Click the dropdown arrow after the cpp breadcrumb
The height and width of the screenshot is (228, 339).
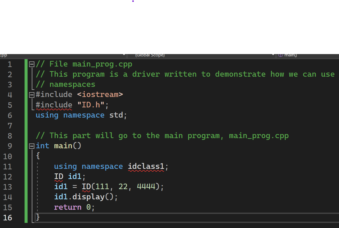click(x=124, y=55)
